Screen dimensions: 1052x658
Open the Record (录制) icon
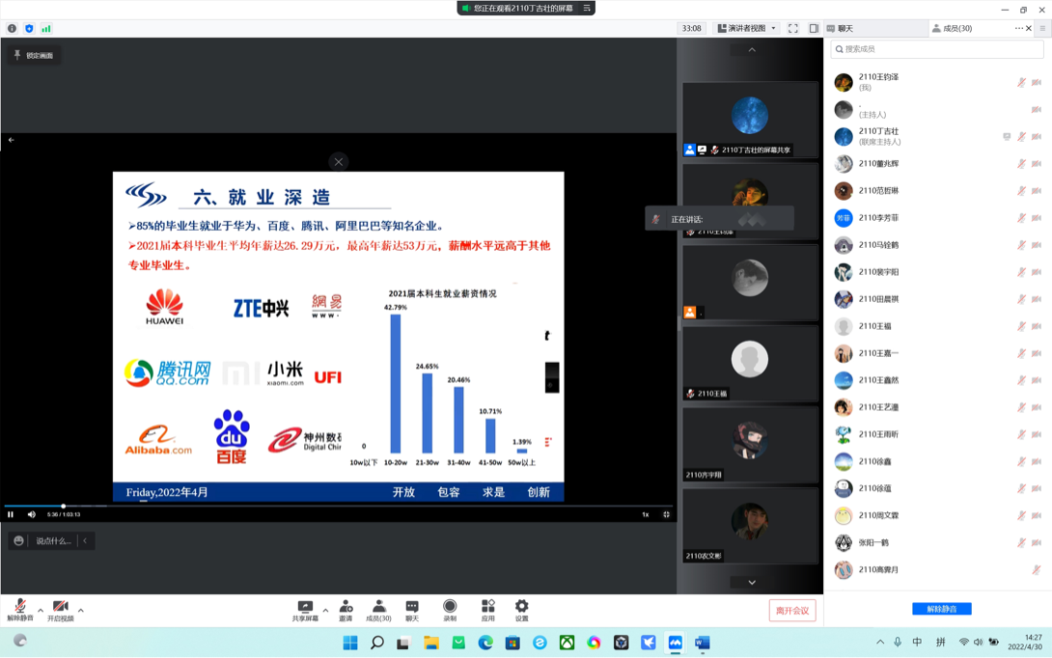click(450, 608)
